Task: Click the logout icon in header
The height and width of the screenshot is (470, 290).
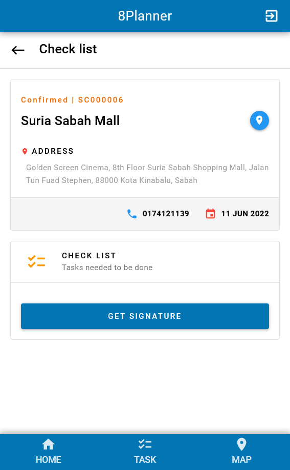Action: click(272, 16)
